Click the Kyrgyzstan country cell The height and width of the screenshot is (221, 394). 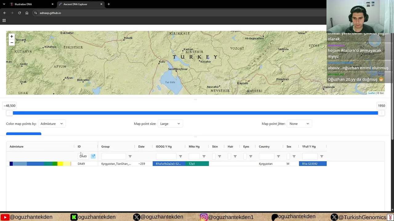[266, 164]
